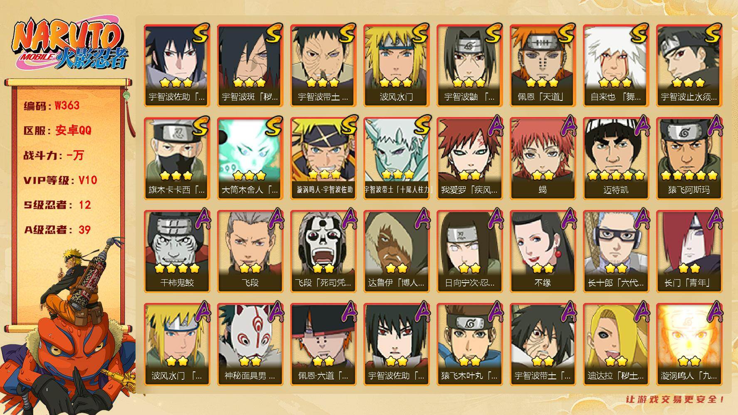Click the star rating on 旗木卡卡西 card

[176, 176]
